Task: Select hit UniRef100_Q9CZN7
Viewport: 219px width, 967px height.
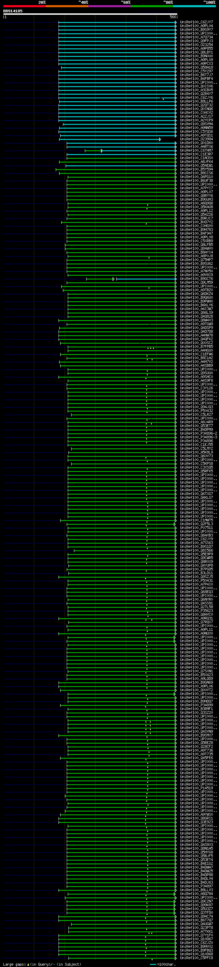Action: point(196,901)
